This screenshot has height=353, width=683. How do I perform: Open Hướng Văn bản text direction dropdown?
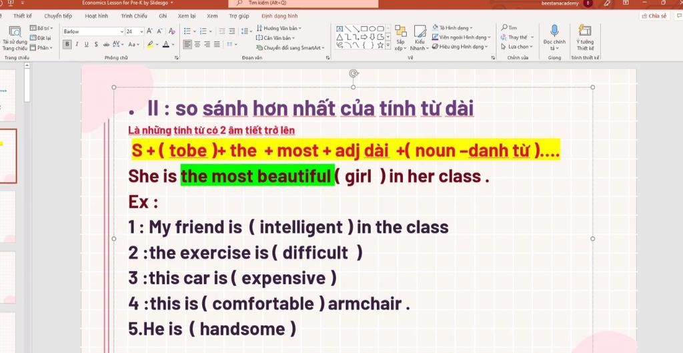[279, 28]
